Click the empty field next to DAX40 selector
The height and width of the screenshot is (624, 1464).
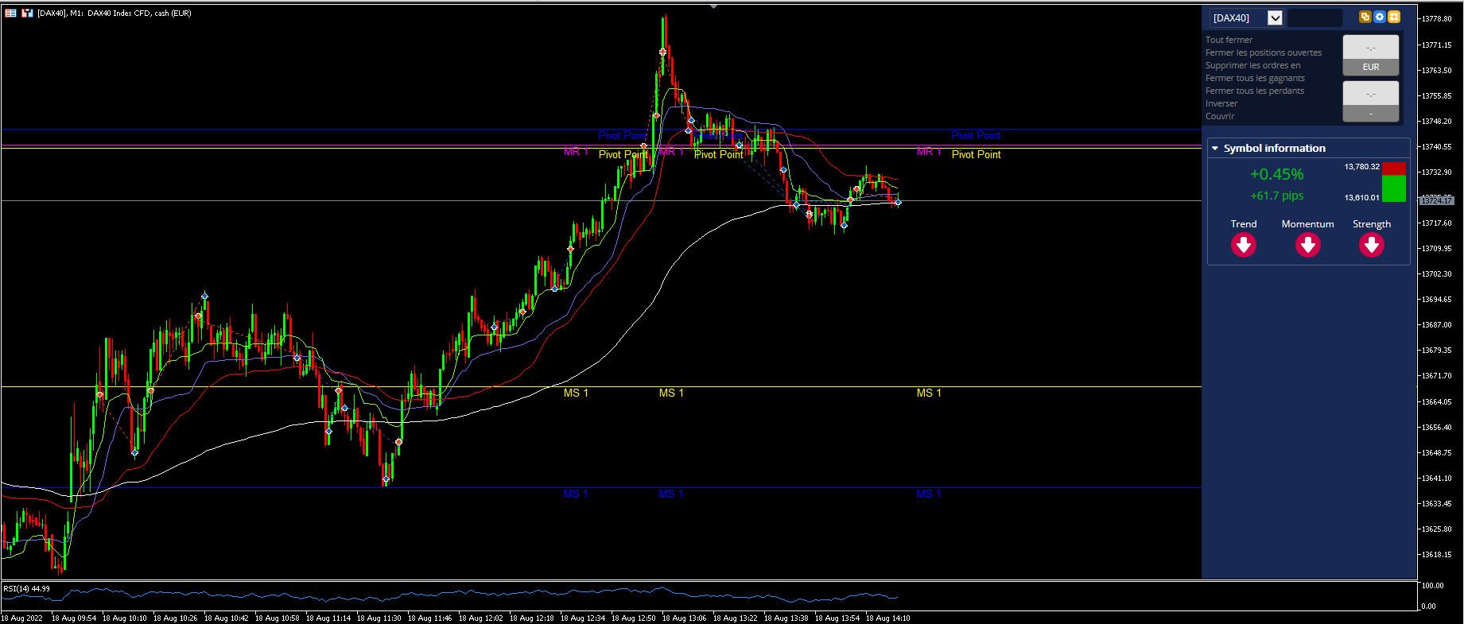click(x=1315, y=17)
